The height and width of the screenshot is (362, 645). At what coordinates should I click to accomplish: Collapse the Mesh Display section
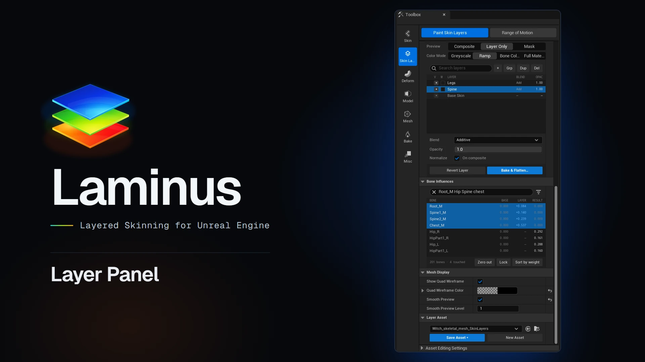click(423, 273)
